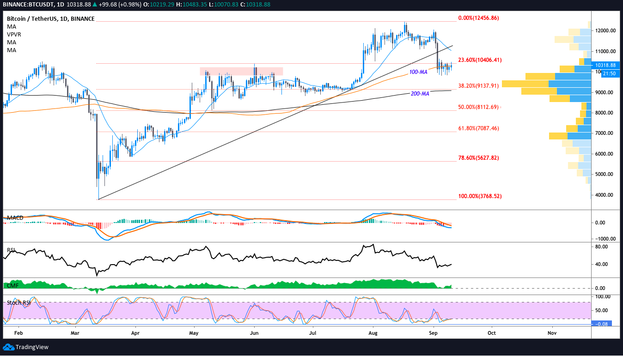Click the Feb label on the time axis
The height and width of the screenshot is (356, 623).
pos(18,332)
